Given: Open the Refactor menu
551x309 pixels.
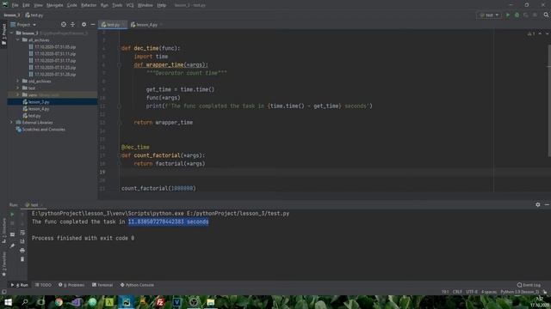Looking at the screenshot, I should tap(89, 5).
